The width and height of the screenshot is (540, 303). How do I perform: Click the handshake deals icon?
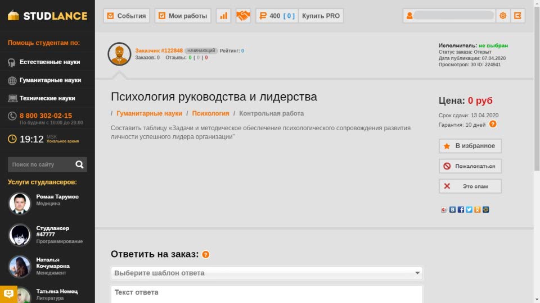click(x=243, y=16)
